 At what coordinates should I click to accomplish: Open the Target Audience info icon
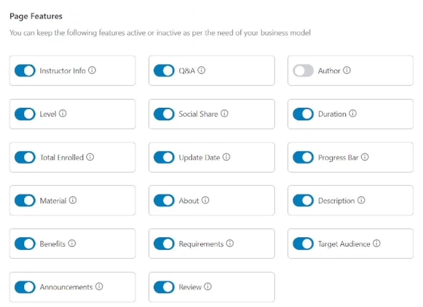pos(376,244)
